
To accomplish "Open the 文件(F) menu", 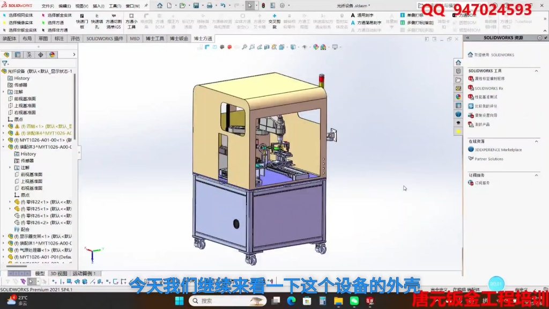I will coord(48,6).
